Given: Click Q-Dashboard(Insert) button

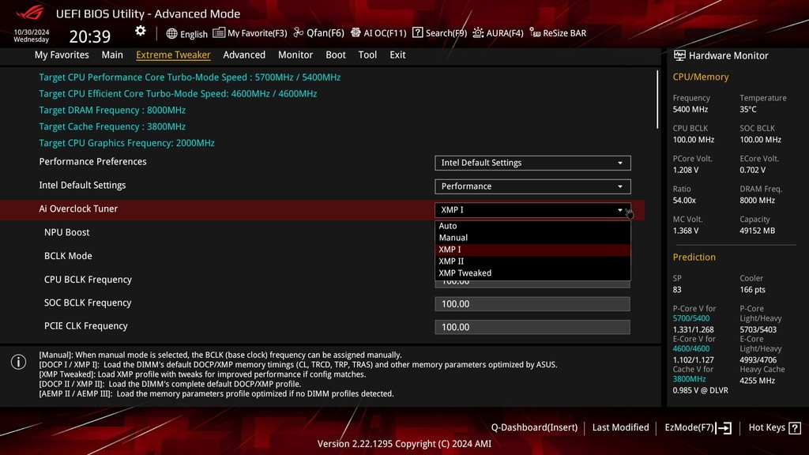Looking at the screenshot, I should (534, 427).
